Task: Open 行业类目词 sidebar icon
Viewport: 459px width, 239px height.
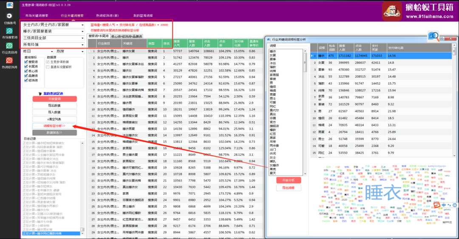Action: pyautogui.click(x=9, y=46)
